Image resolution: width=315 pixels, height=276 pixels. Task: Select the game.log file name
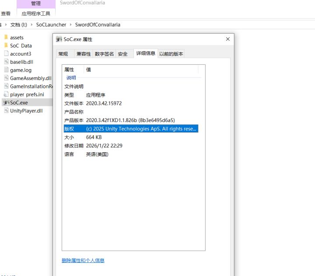coord(21,70)
